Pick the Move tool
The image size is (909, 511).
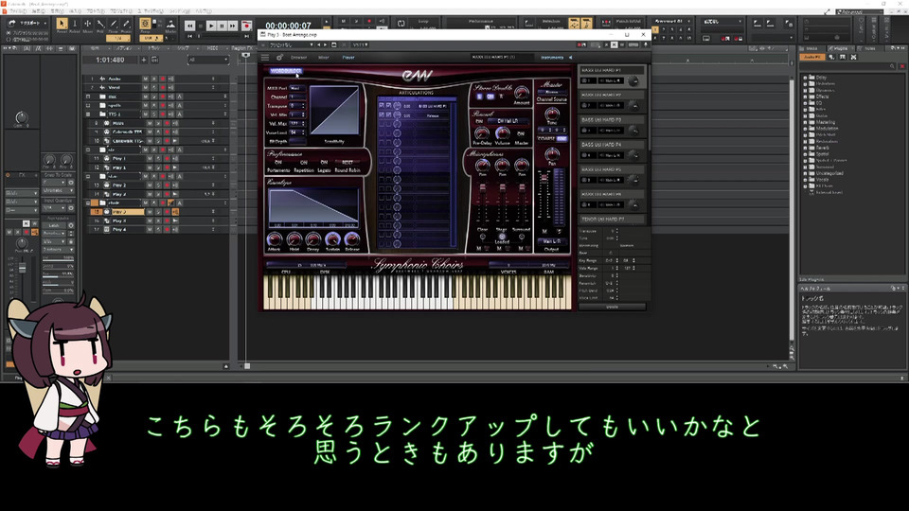[x=87, y=24]
